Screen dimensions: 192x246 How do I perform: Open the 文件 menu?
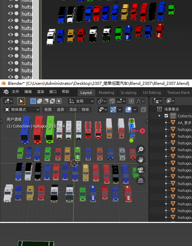(x=15, y=92)
